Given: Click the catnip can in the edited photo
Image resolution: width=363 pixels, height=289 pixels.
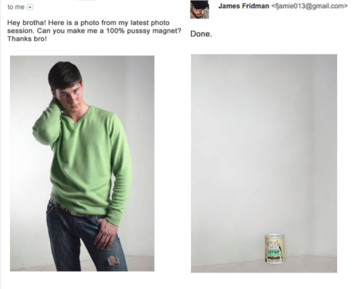Looking at the screenshot, I should [275, 248].
